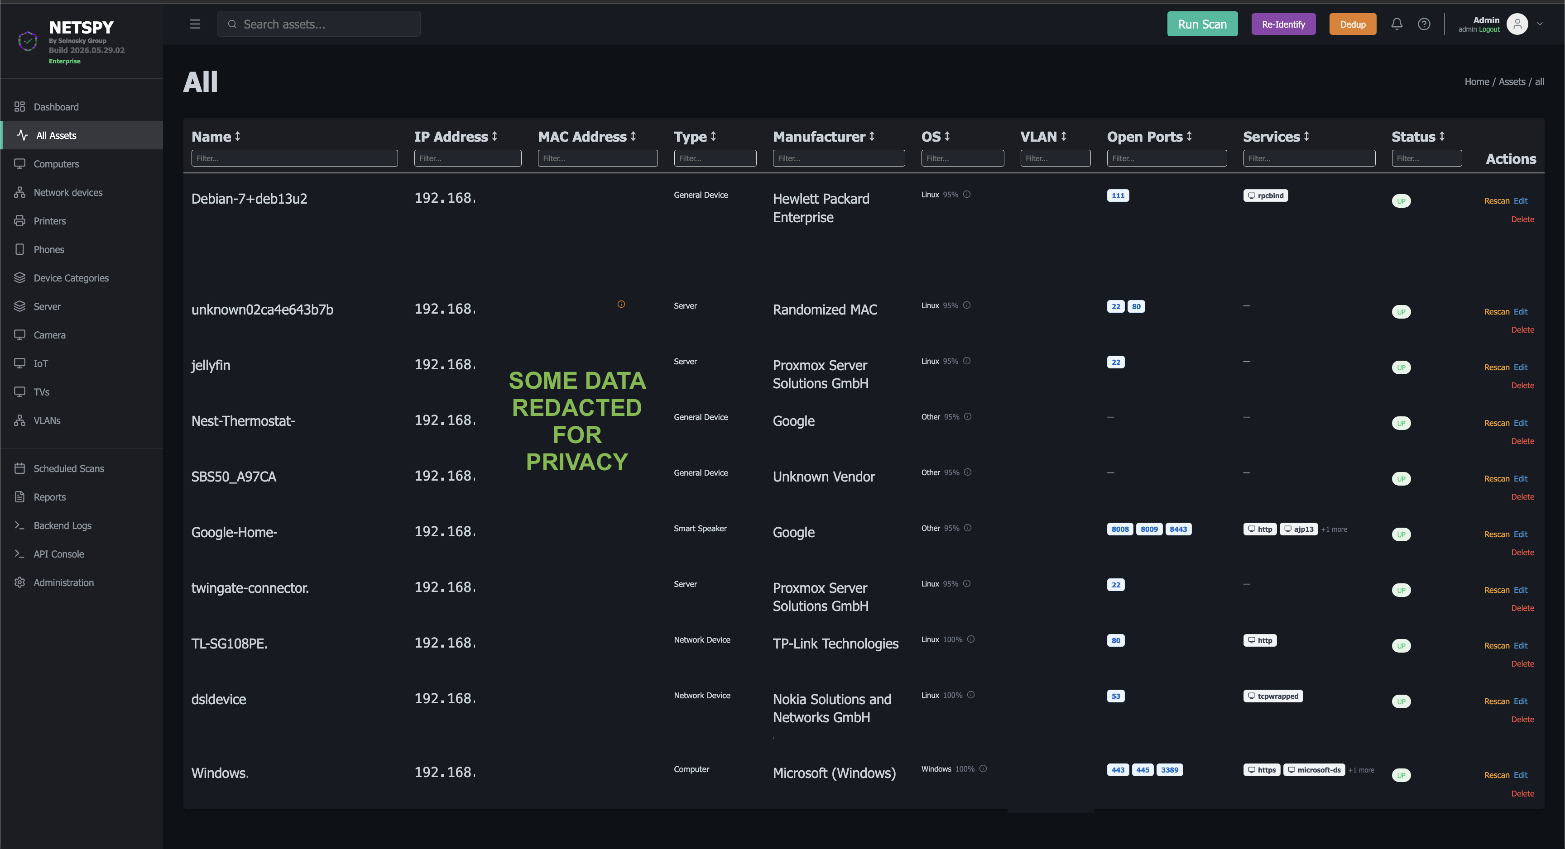Delete the SBS50_A97CA asset

1522,497
